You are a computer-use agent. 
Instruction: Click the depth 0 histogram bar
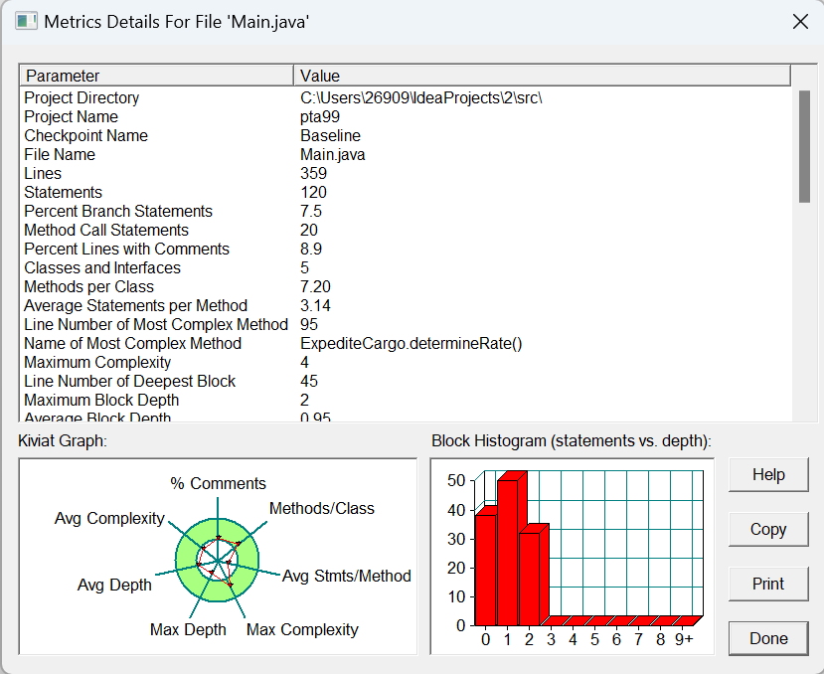coord(486,570)
